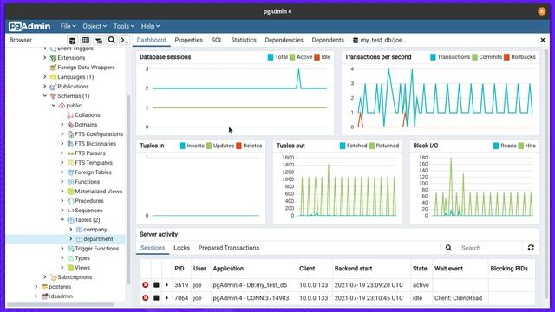Open the my_test_db/joe query tab
Image resolution: width=555 pixels, height=312 pixels.
click(380, 40)
